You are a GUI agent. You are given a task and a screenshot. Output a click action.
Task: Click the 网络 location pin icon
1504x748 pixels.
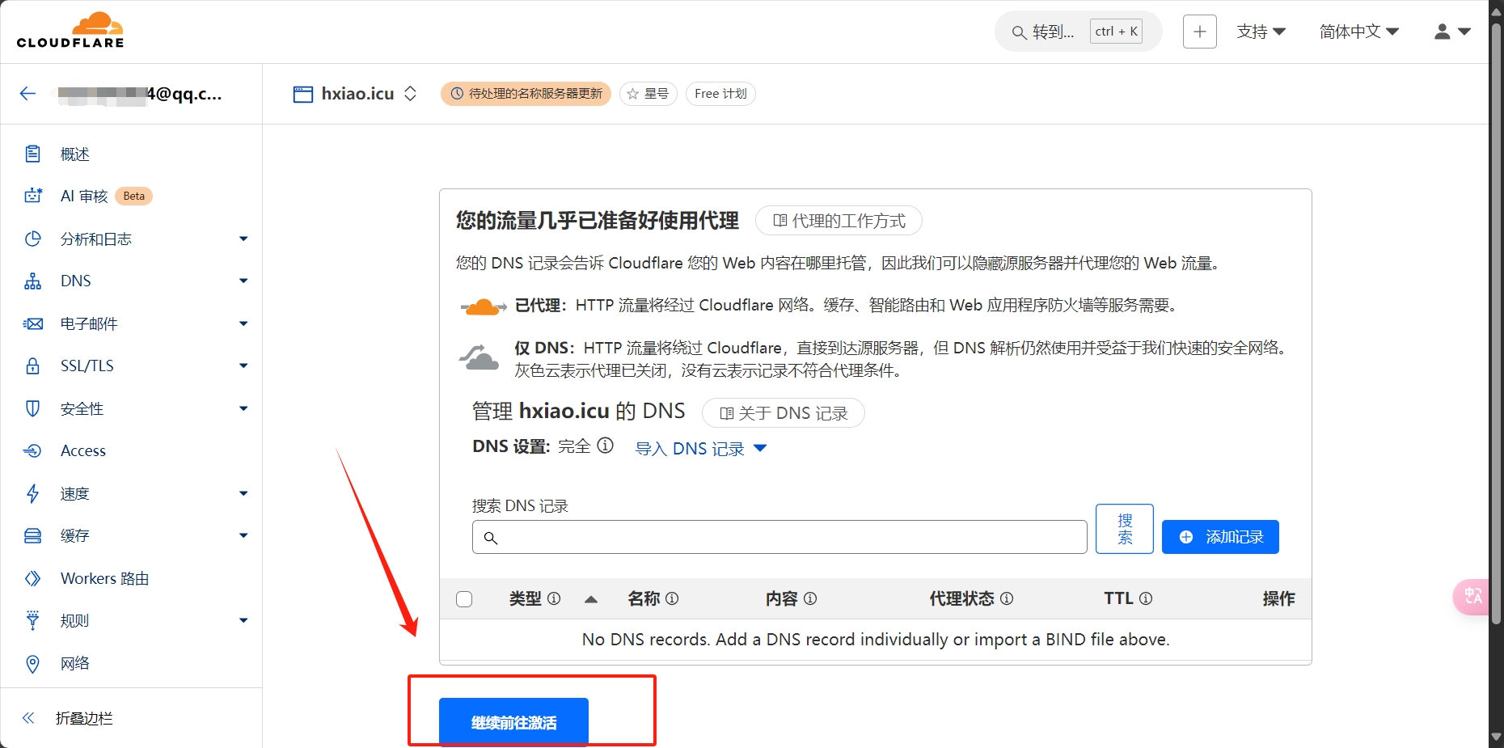tap(32, 663)
